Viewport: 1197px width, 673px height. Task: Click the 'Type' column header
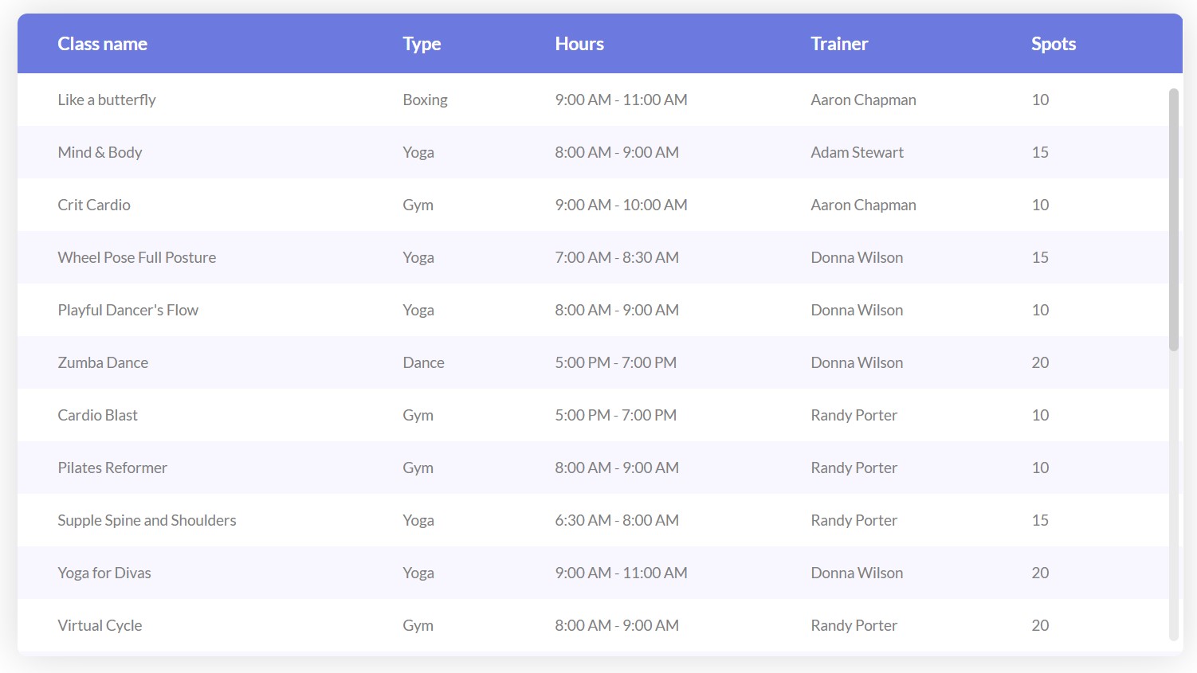pyautogui.click(x=422, y=44)
